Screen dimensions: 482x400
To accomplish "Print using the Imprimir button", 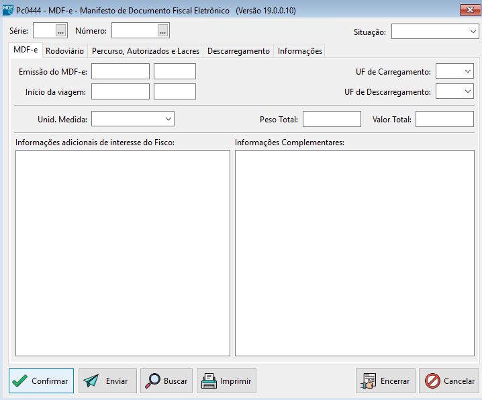I will [x=226, y=381].
